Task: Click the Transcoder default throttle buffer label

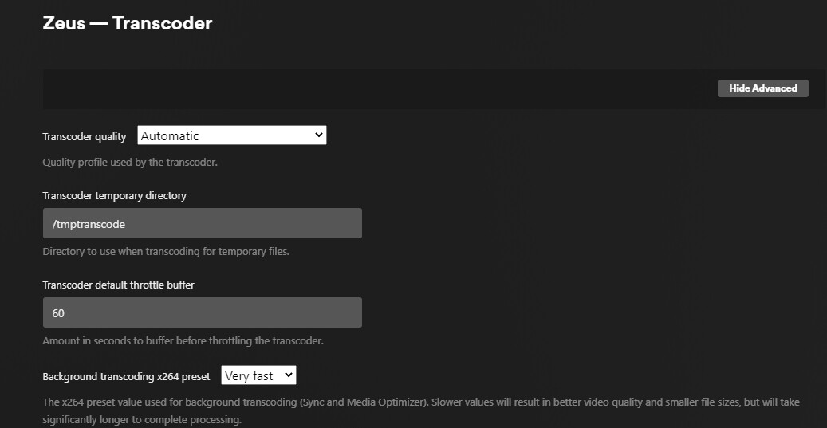Action: [118, 285]
